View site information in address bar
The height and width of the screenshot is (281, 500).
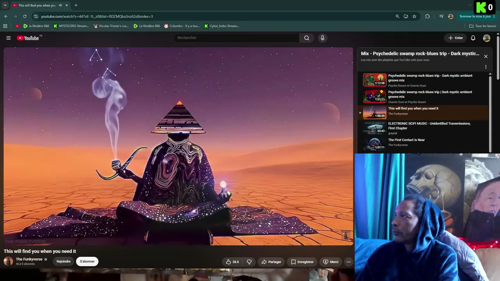(36, 16)
